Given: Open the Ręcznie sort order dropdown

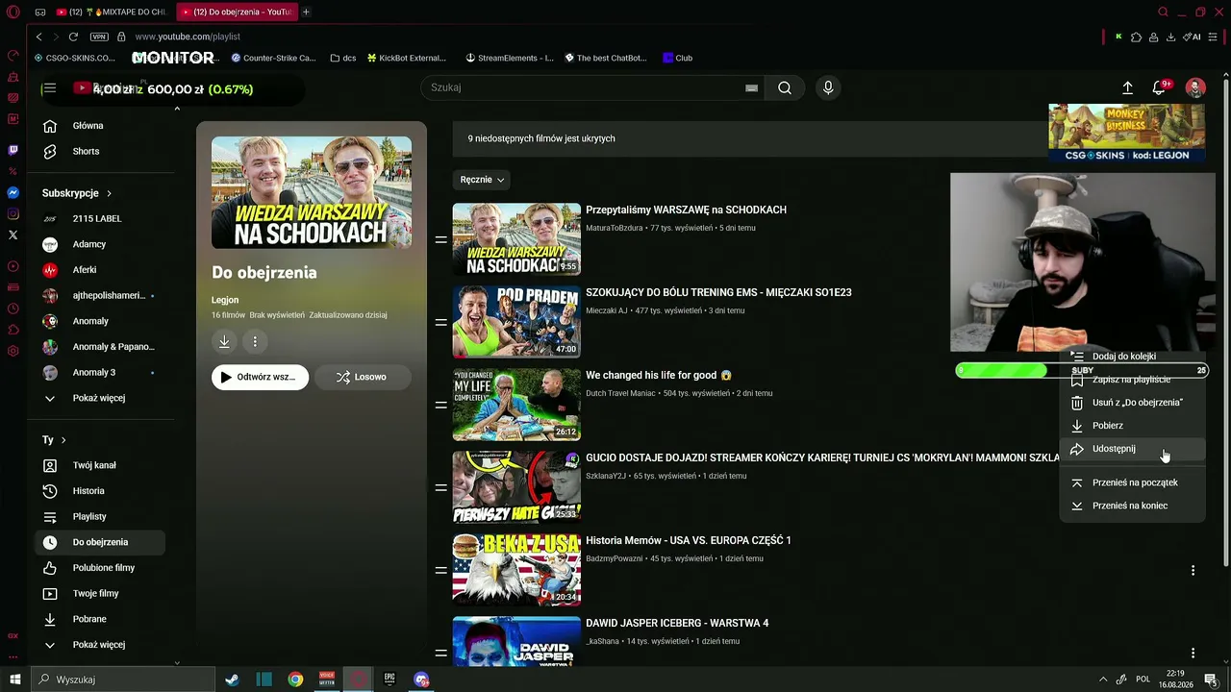Looking at the screenshot, I should [x=482, y=180].
